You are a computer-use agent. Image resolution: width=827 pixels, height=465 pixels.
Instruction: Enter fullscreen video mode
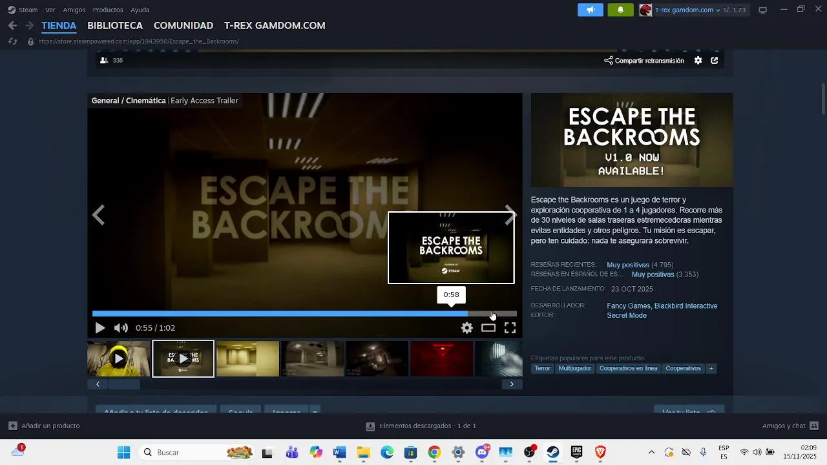pos(510,328)
